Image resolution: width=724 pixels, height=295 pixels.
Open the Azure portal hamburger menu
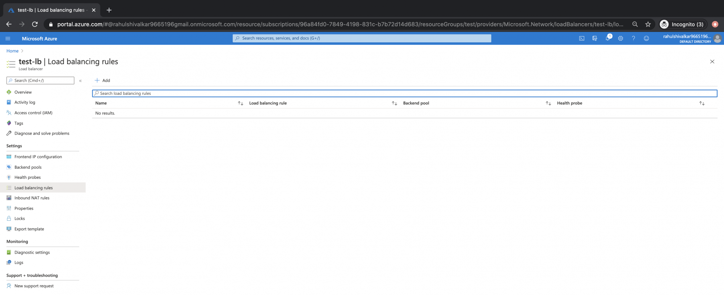[8, 38]
